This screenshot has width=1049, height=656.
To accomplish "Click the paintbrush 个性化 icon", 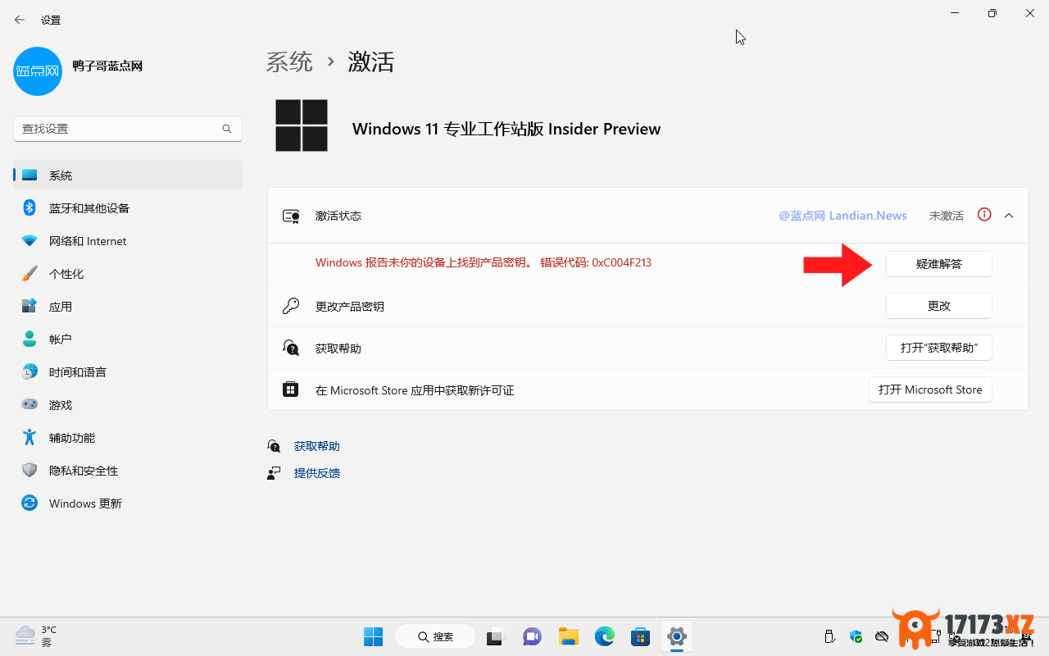I will tap(30, 274).
